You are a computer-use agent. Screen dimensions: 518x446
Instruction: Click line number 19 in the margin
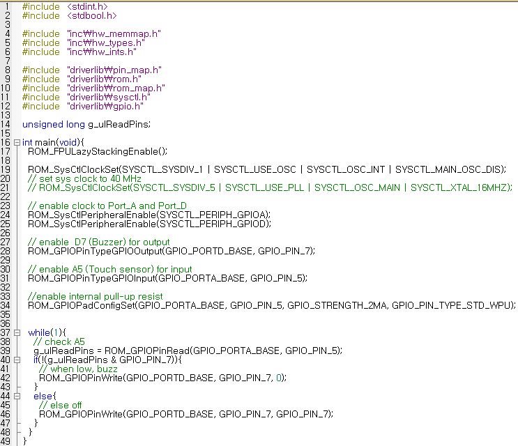[6, 169]
